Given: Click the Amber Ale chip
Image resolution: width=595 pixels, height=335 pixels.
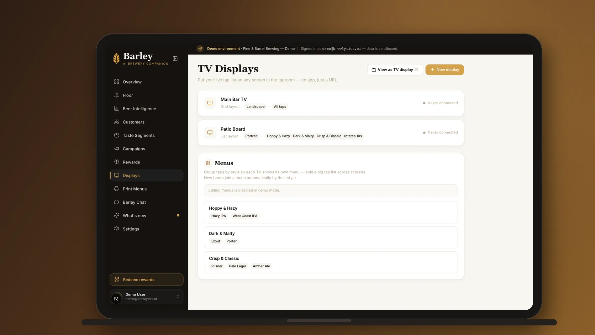Looking at the screenshot, I should 261,266.
